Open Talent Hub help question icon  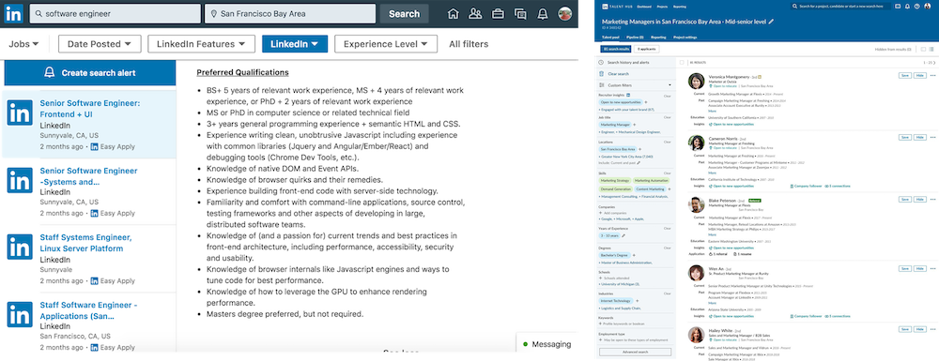tap(916, 6)
